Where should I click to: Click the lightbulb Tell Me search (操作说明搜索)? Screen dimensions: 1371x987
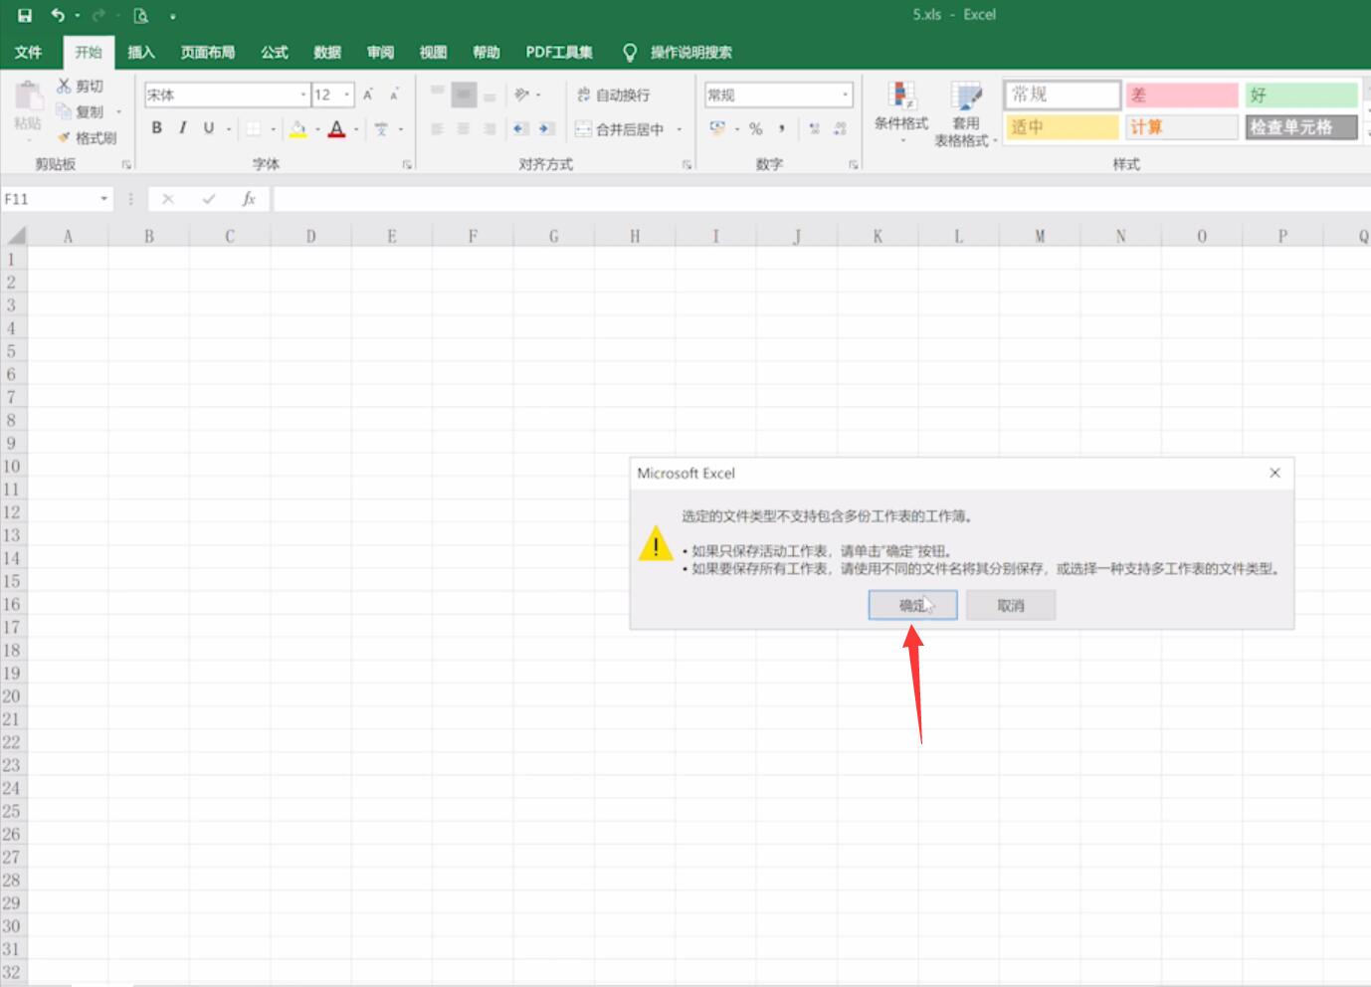click(x=678, y=52)
